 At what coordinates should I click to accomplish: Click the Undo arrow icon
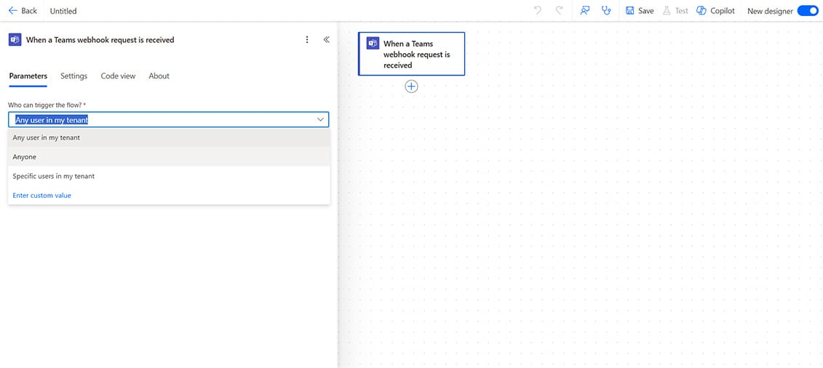click(538, 10)
